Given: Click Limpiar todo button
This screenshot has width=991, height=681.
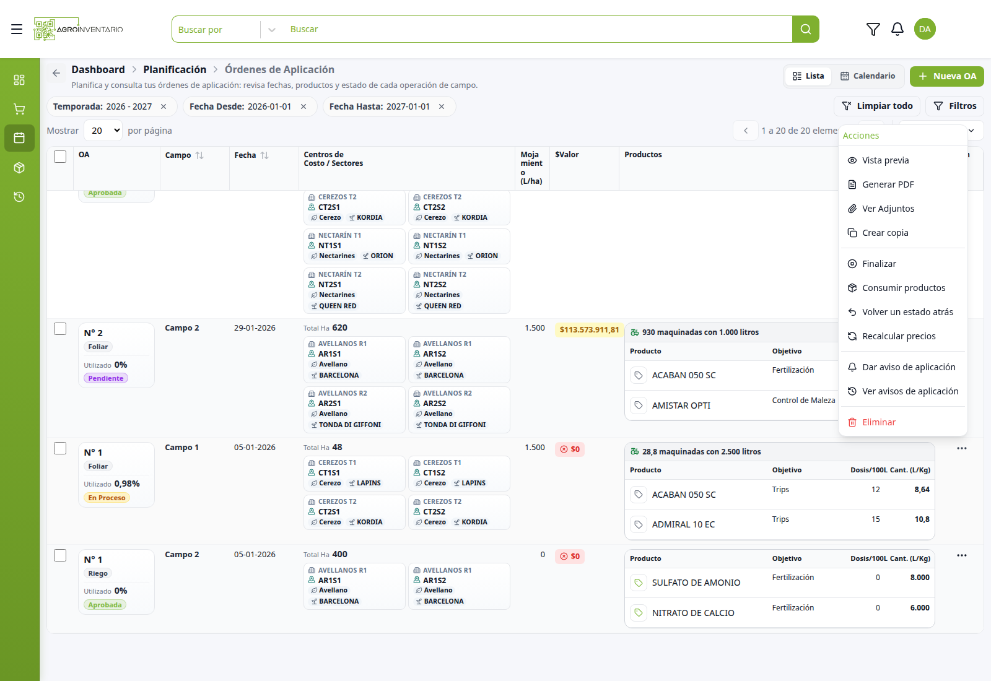Looking at the screenshot, I should click(877, 106).
